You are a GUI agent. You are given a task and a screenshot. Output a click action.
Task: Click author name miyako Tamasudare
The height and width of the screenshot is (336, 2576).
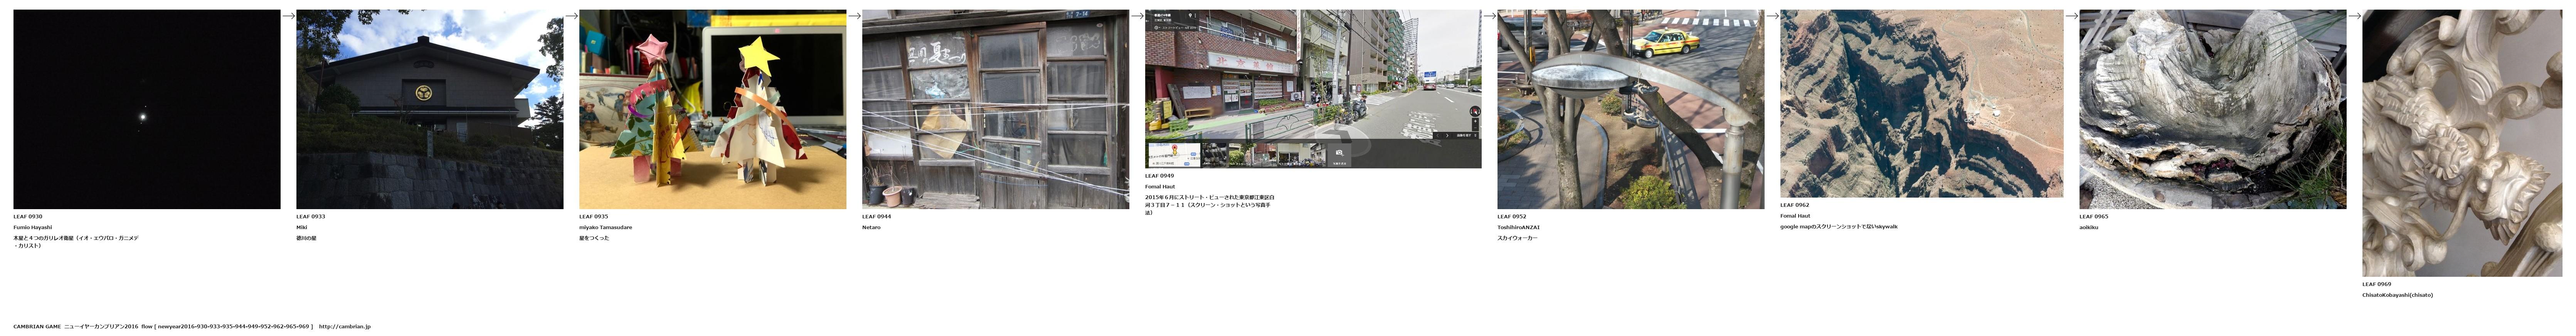click(x=605, y=227)
